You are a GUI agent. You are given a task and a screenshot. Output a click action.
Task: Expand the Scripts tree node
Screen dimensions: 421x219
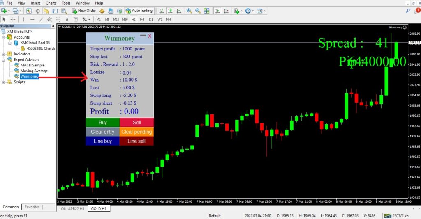[3, 82]
